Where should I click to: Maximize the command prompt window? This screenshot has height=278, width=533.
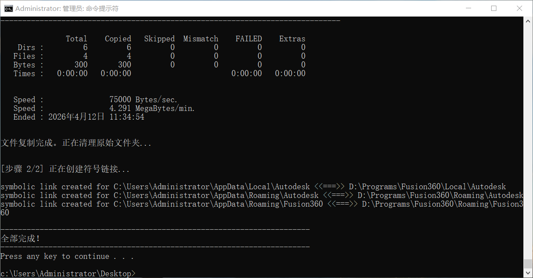(x=494, y=8)
